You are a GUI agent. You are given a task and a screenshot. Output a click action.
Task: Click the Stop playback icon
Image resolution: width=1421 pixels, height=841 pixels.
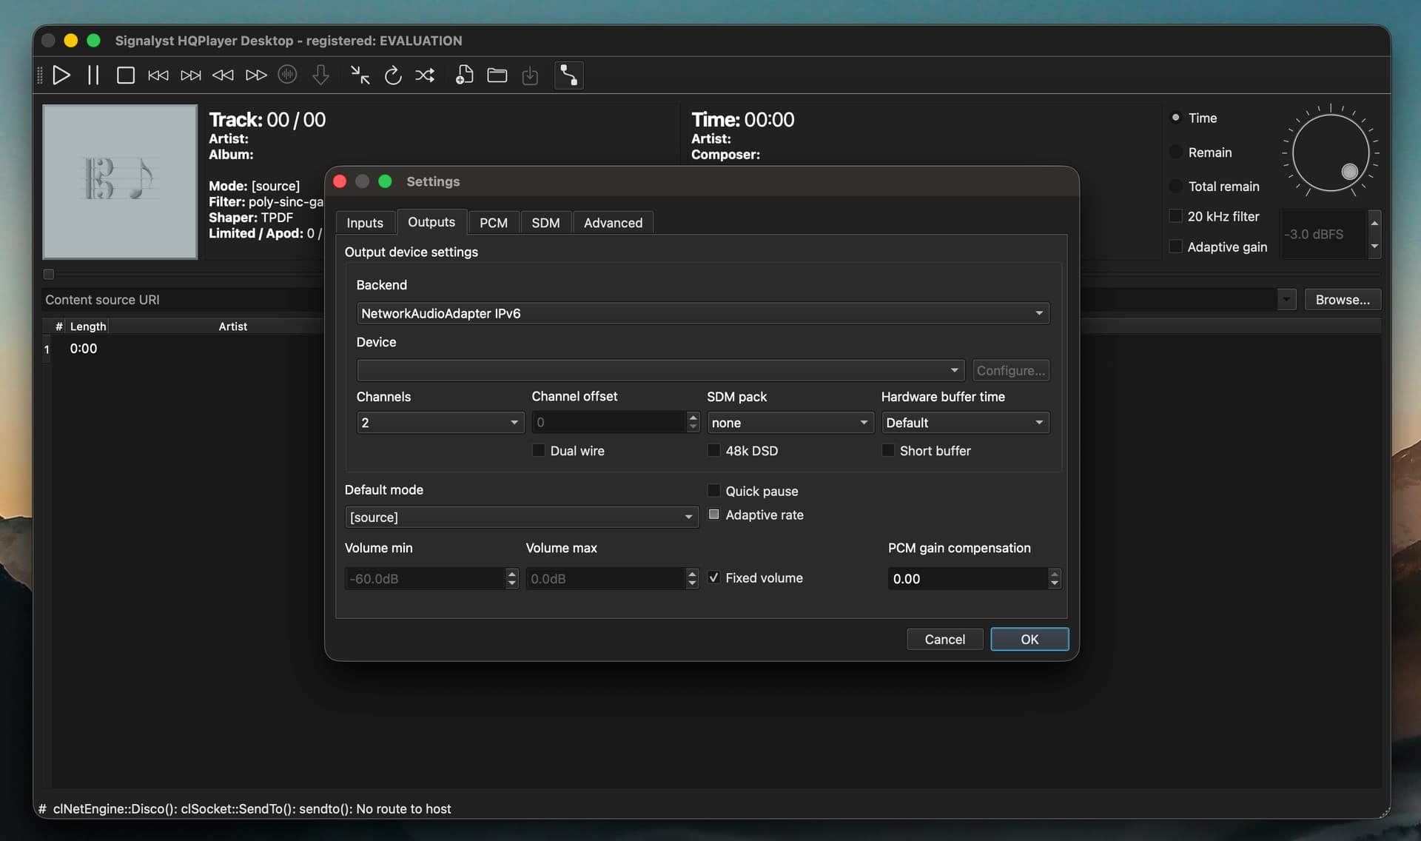pyautogui.click(x=125, y=76)
